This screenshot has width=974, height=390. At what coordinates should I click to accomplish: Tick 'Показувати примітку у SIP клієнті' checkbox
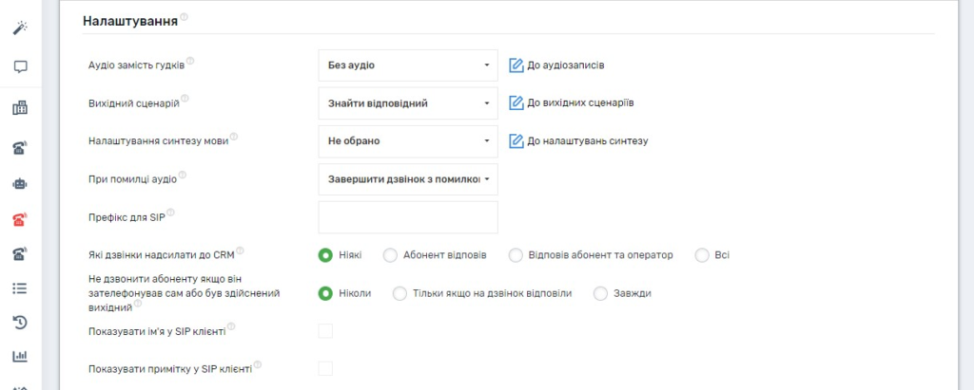point(325,368)
